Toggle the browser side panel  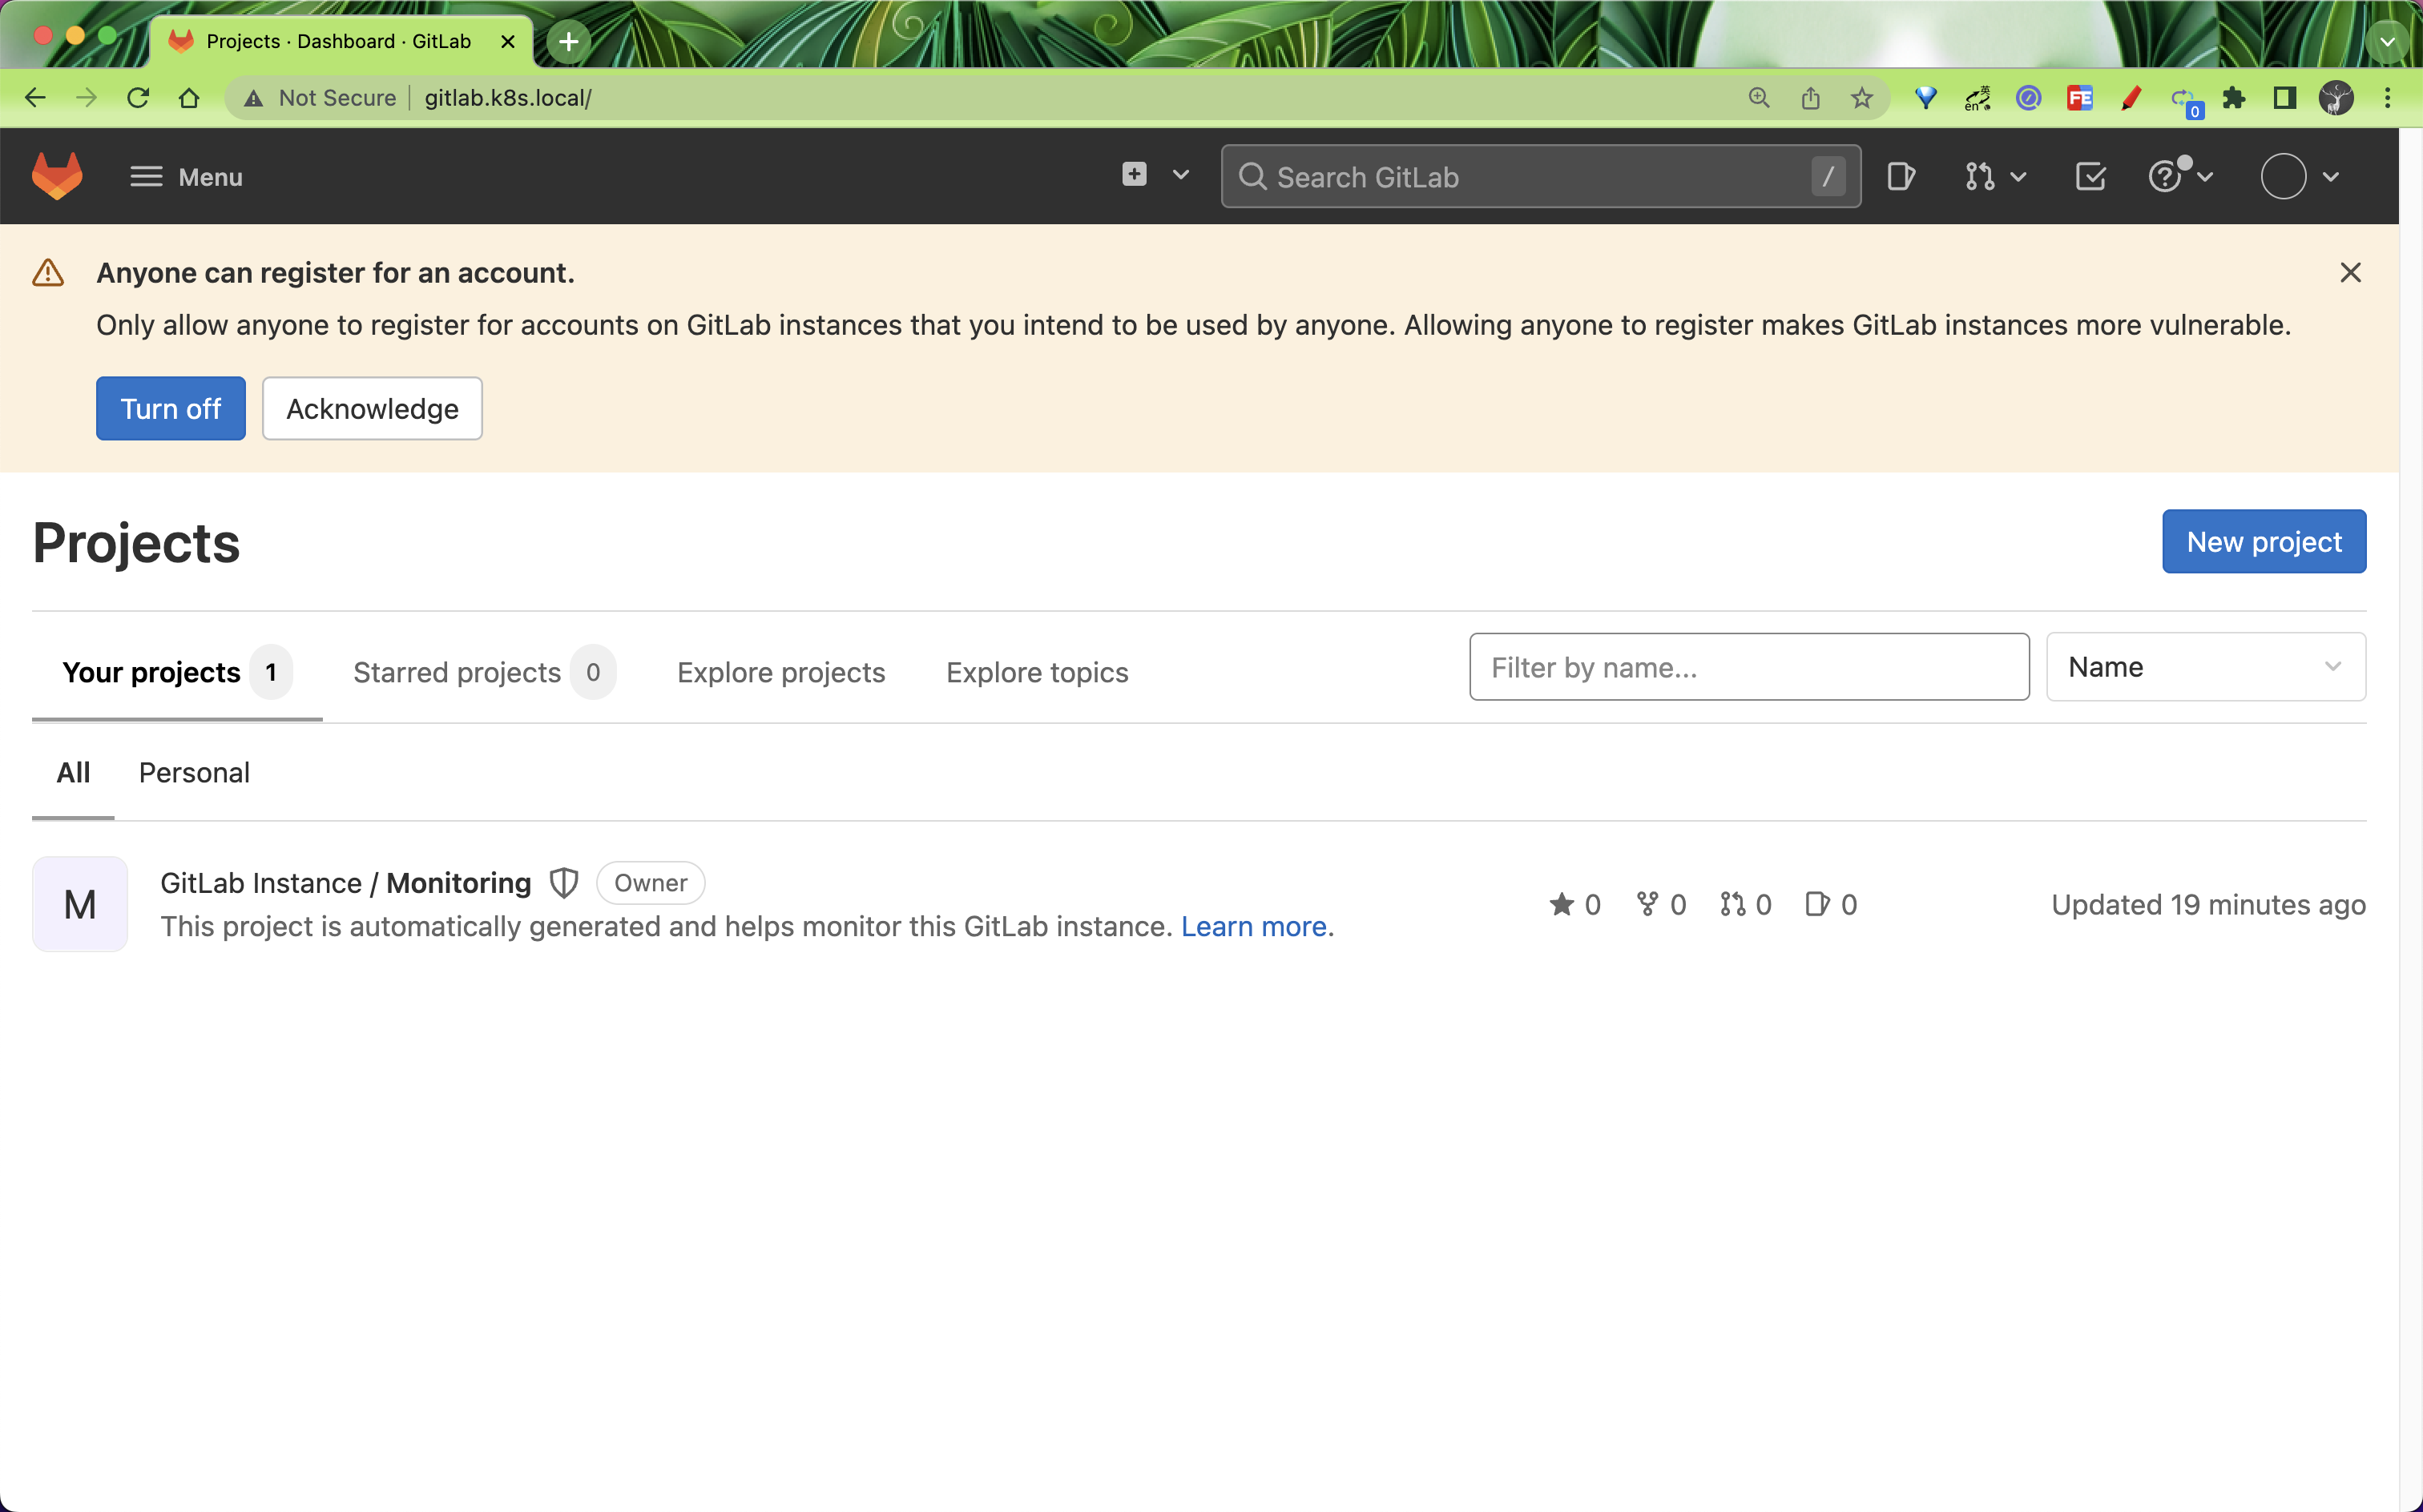pos(2285,98)
